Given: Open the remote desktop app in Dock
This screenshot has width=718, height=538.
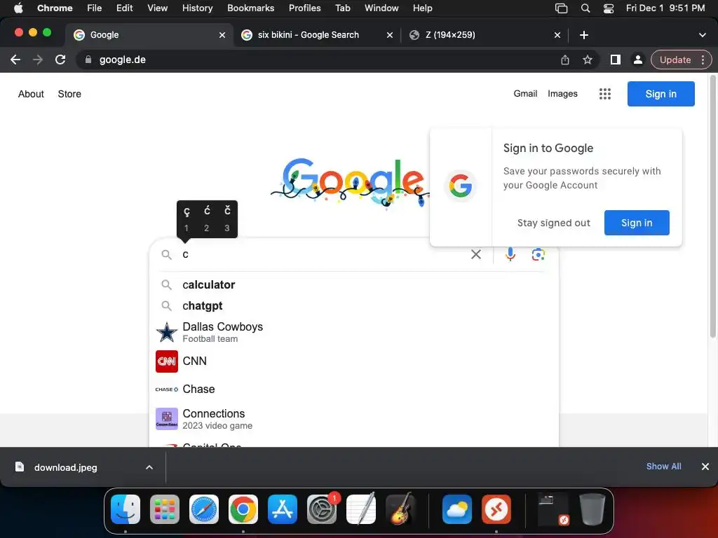Looking at the screenshot, I should click(496, 509).
